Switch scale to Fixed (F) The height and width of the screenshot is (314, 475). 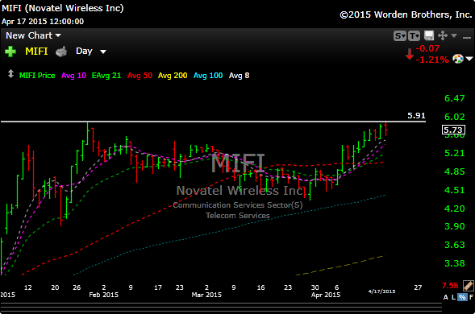(471, 297)
